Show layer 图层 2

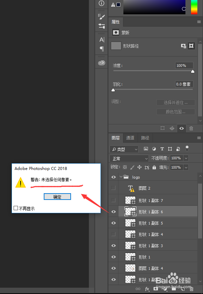pyautogui.click(x=113, y=188)
